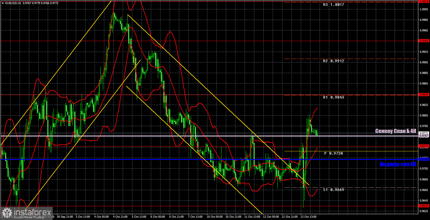
Task: Click the red 0.9635 price tag
Action: [424, 206]
